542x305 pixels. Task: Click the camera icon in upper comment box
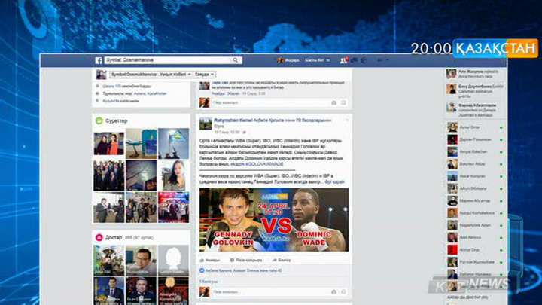(x=333, y=102)
